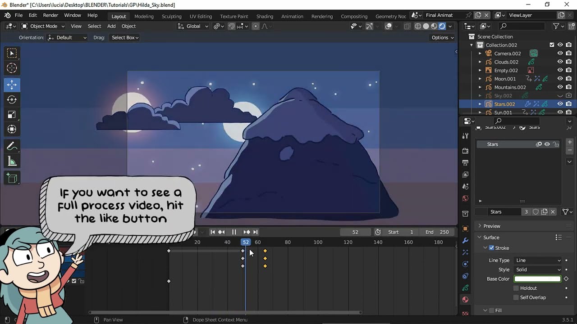Open the Orientation Default dropdown
This screenshot has width=577, height=324.
(x=68, y=37)
